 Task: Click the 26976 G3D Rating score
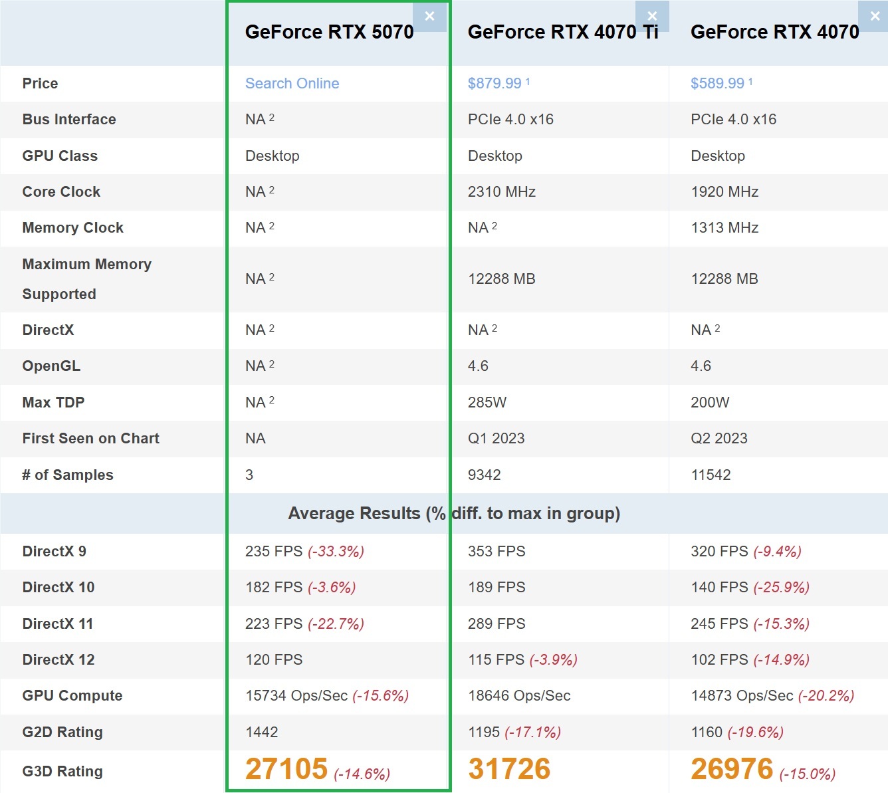click(x=732, y=770)
